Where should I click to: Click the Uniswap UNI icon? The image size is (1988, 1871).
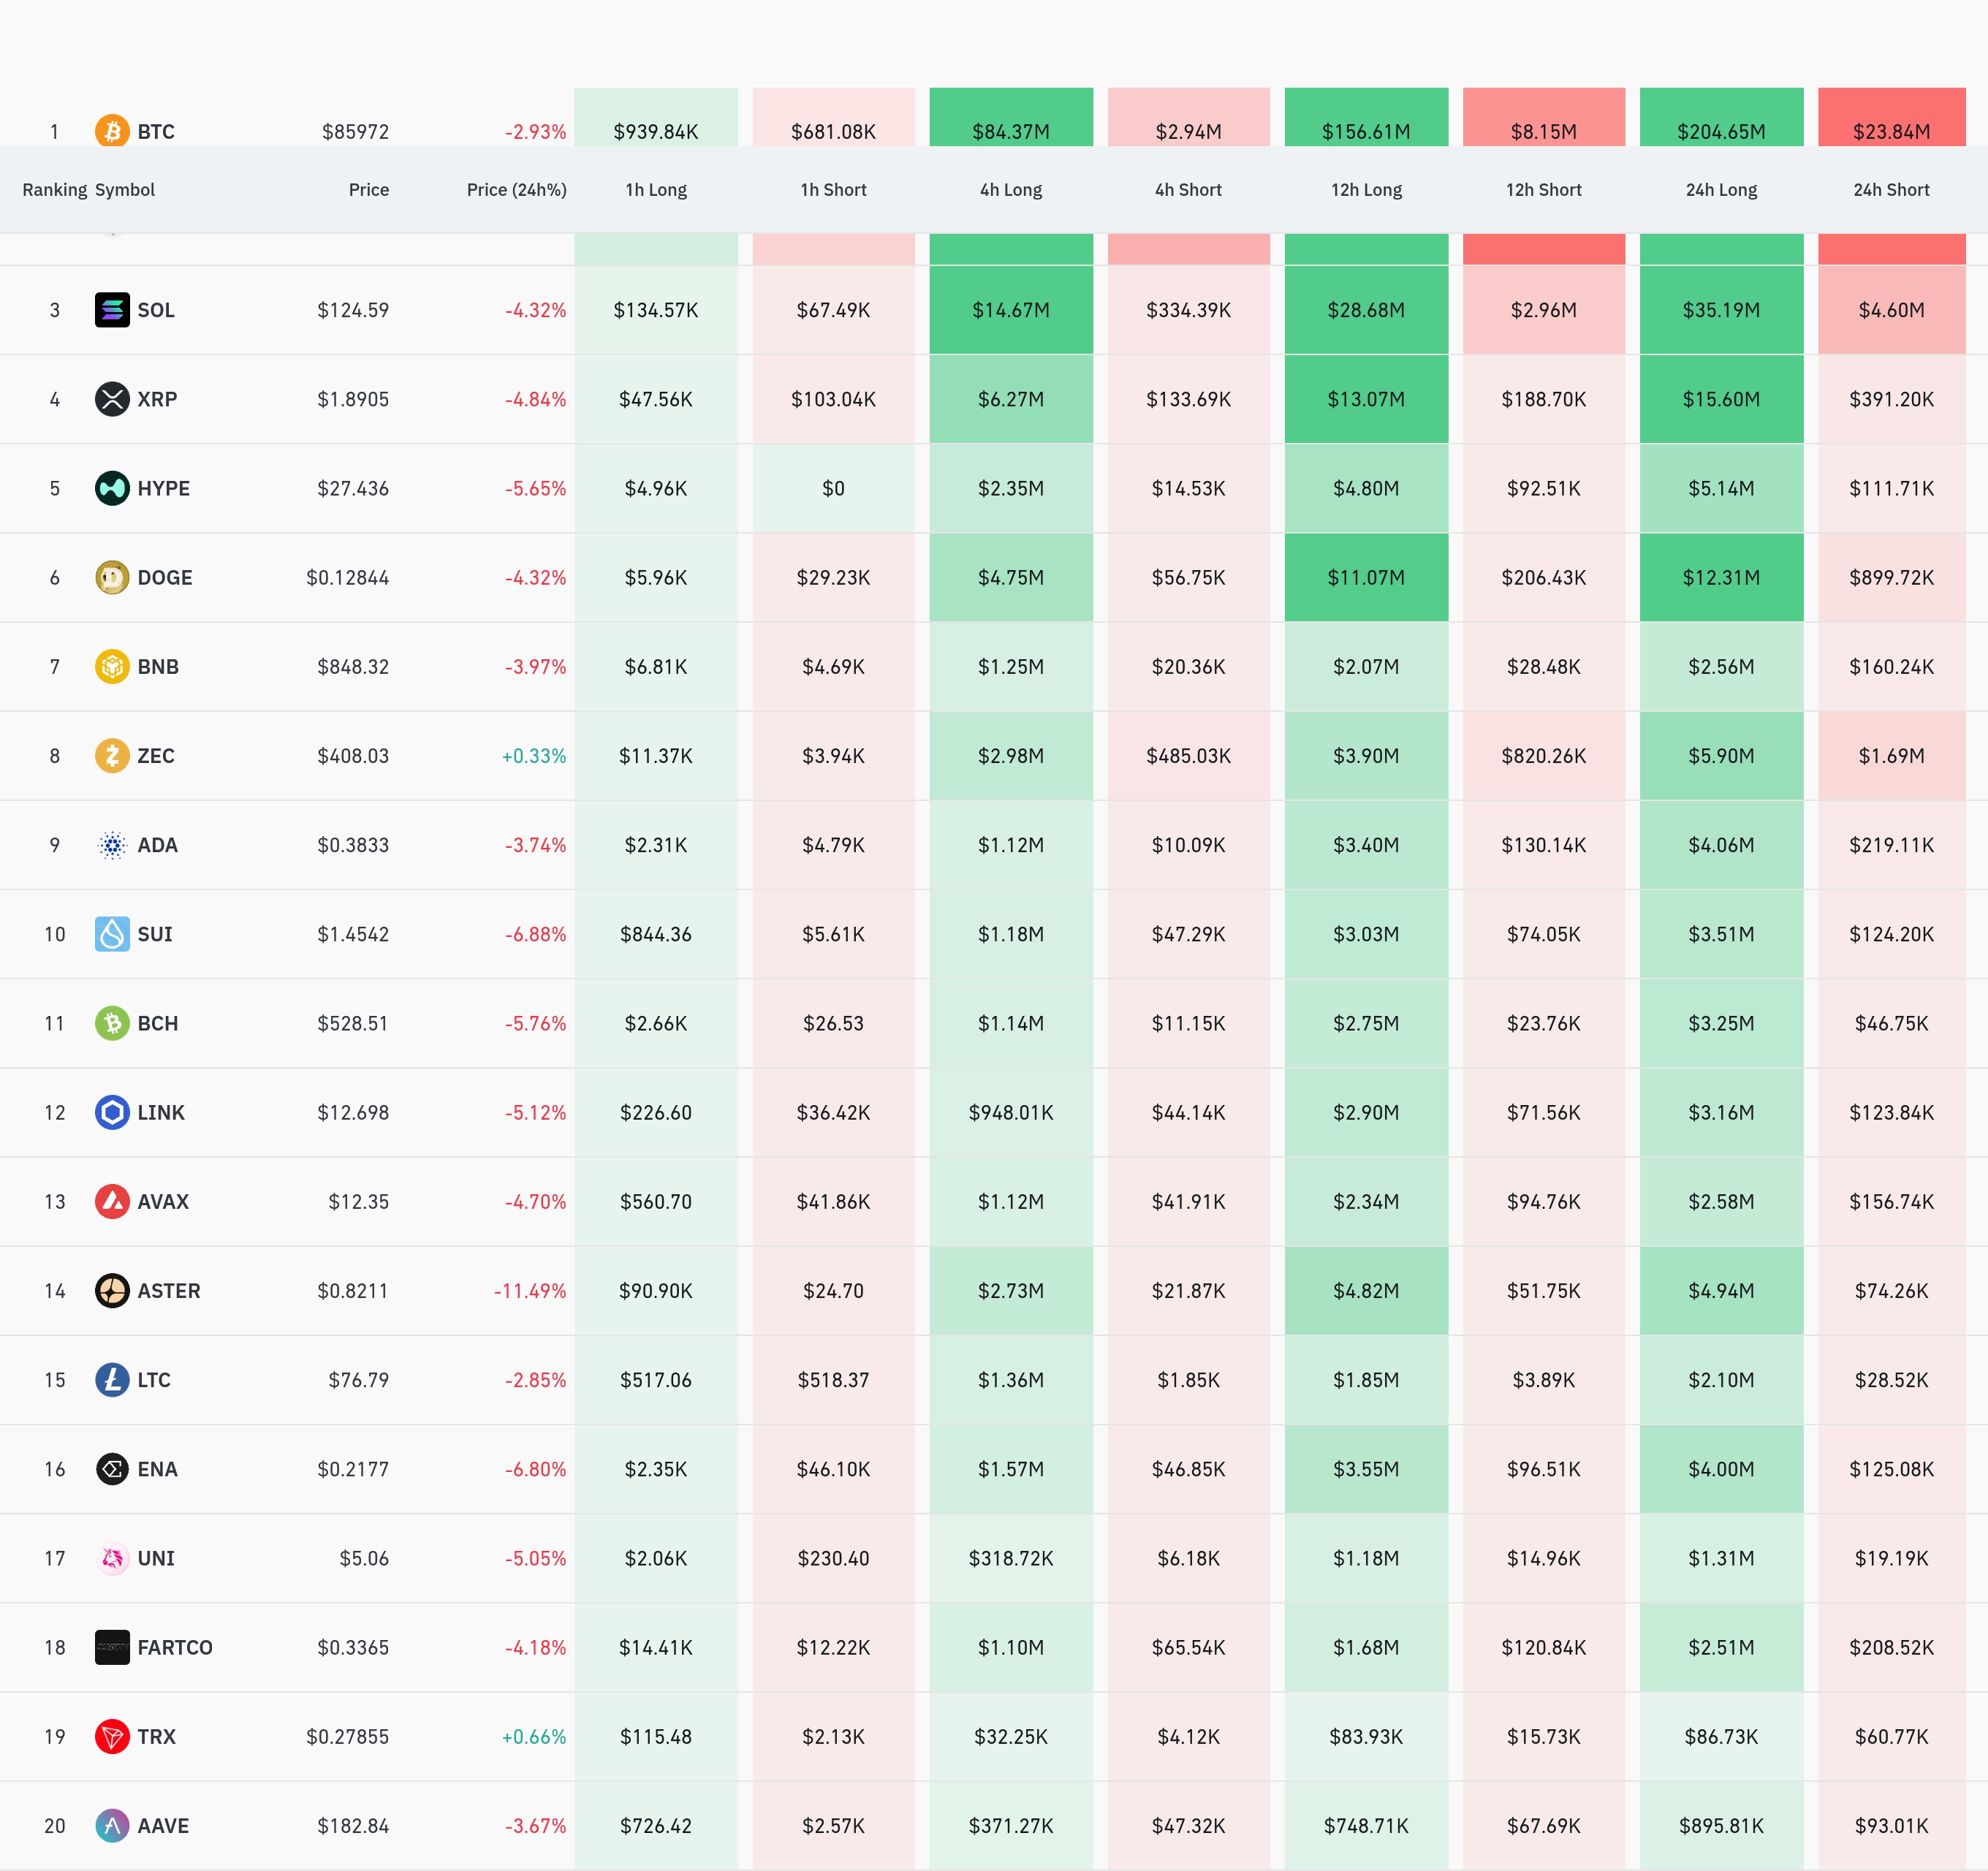click(112, 1558)
